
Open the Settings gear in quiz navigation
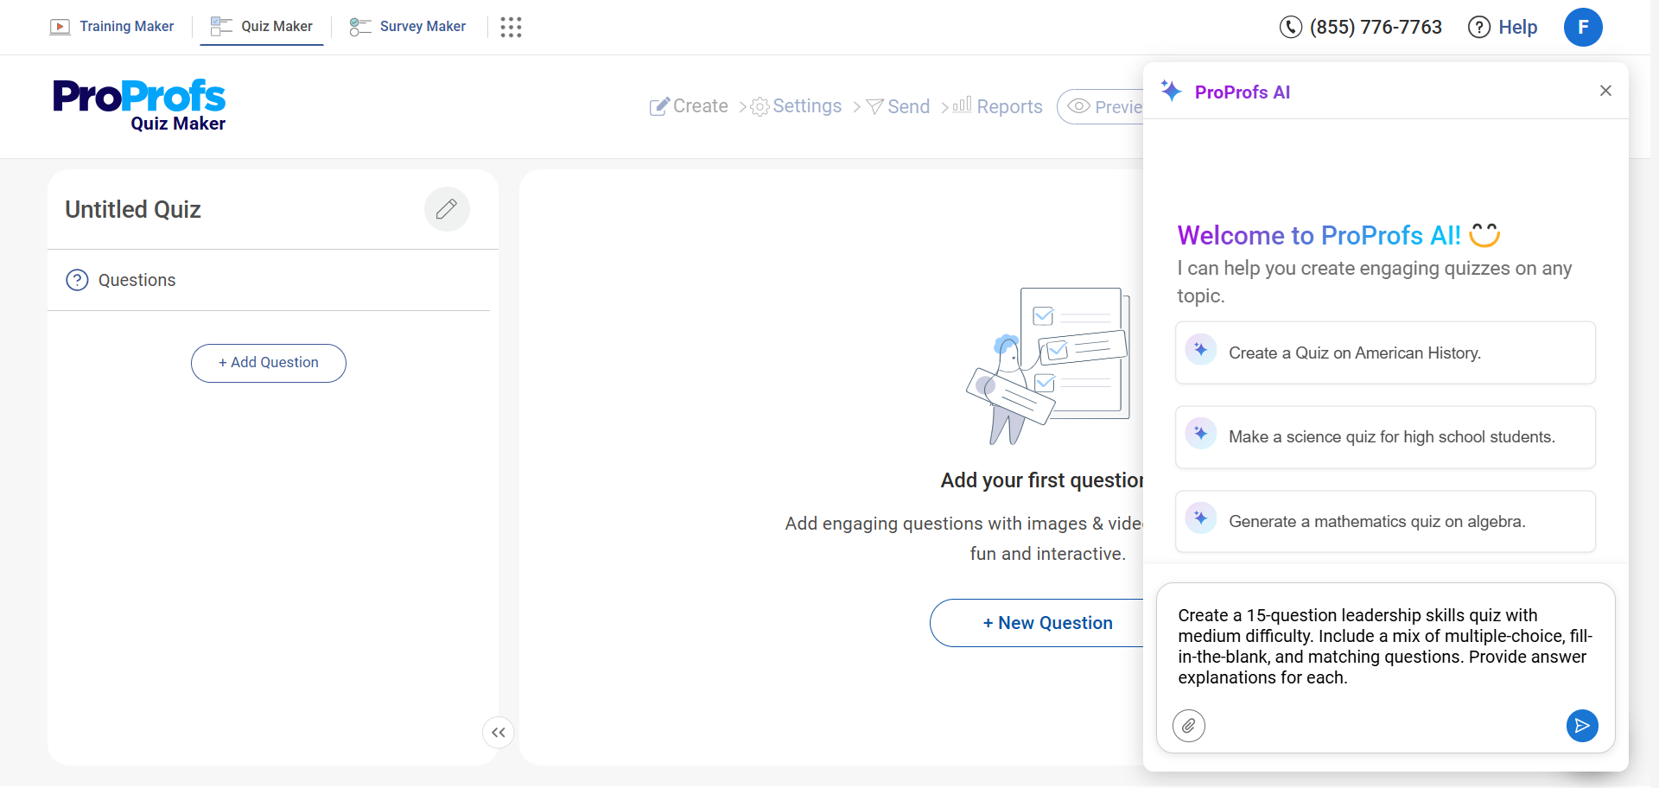coord(760,106)
